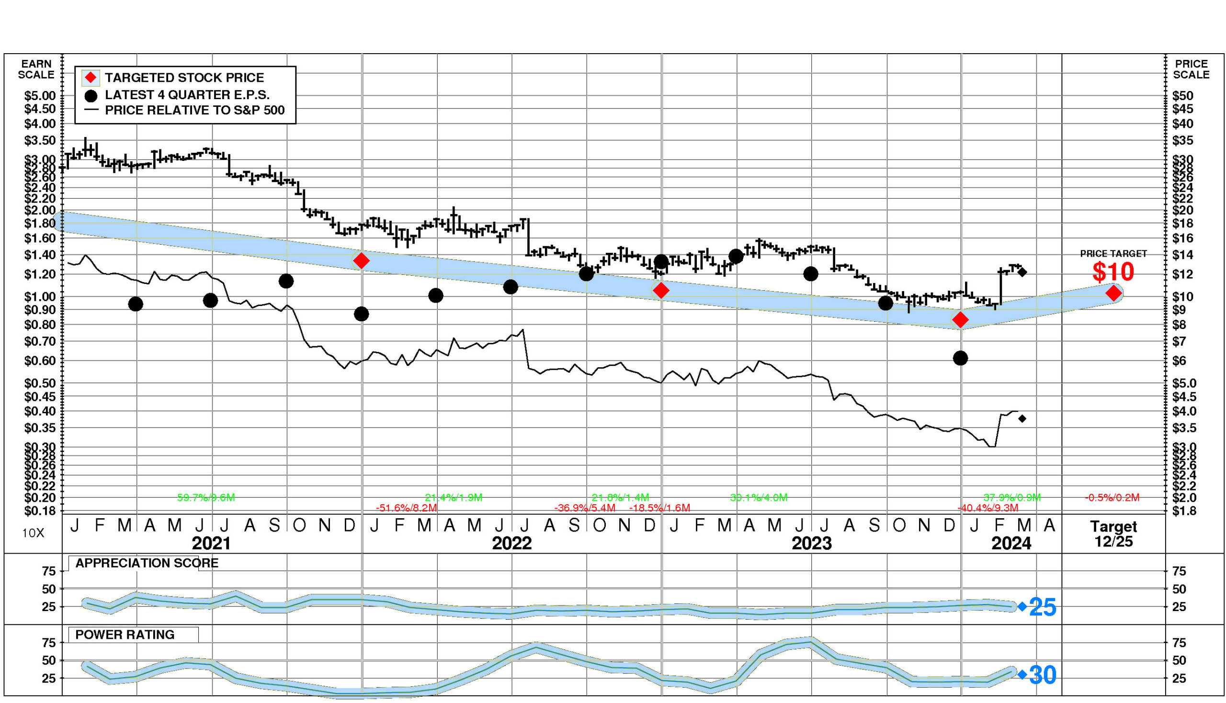This screenshot has height=703, width=1226.
Task: Click the green 59.7%/9.6M annotation
Action: (206, 497)
